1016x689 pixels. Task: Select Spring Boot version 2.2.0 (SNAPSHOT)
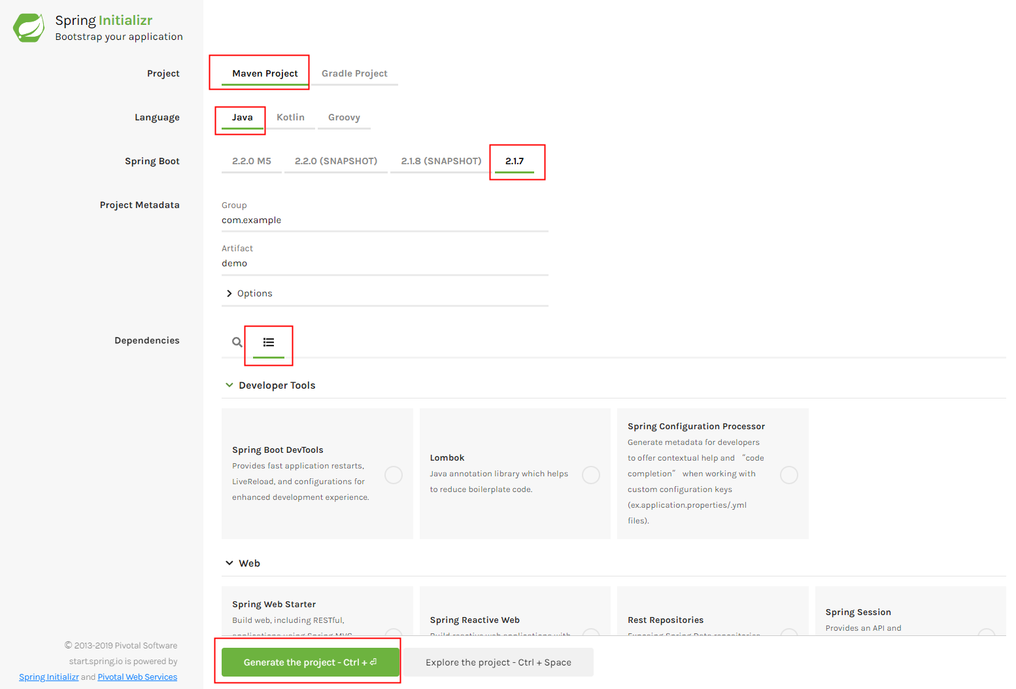(336, 161)
